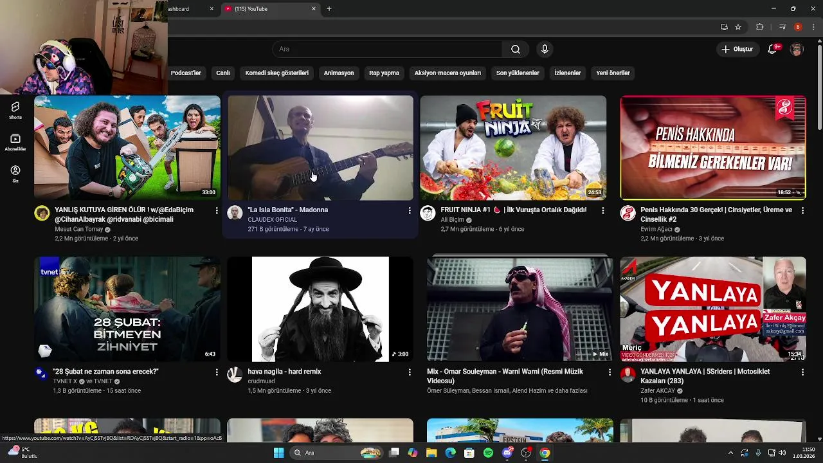823x463 pixels.
Task: Open Ali Biçim channel avatar
Action: [428, 213]
